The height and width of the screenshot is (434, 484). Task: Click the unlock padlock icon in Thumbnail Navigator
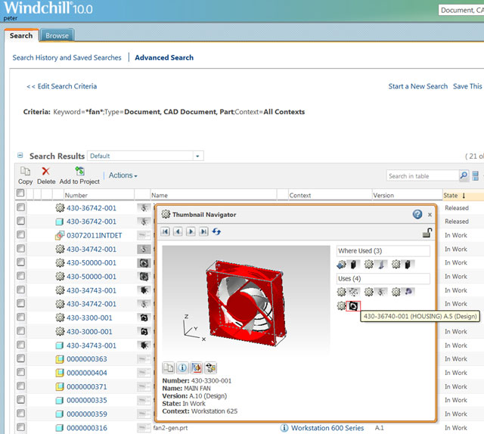coord(427,233)
